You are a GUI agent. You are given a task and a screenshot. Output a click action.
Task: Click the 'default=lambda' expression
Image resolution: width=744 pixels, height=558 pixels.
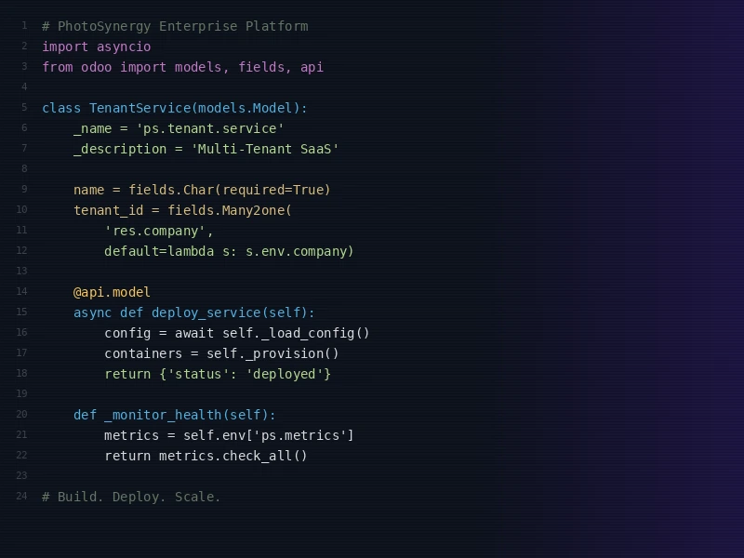pos(159,251)
